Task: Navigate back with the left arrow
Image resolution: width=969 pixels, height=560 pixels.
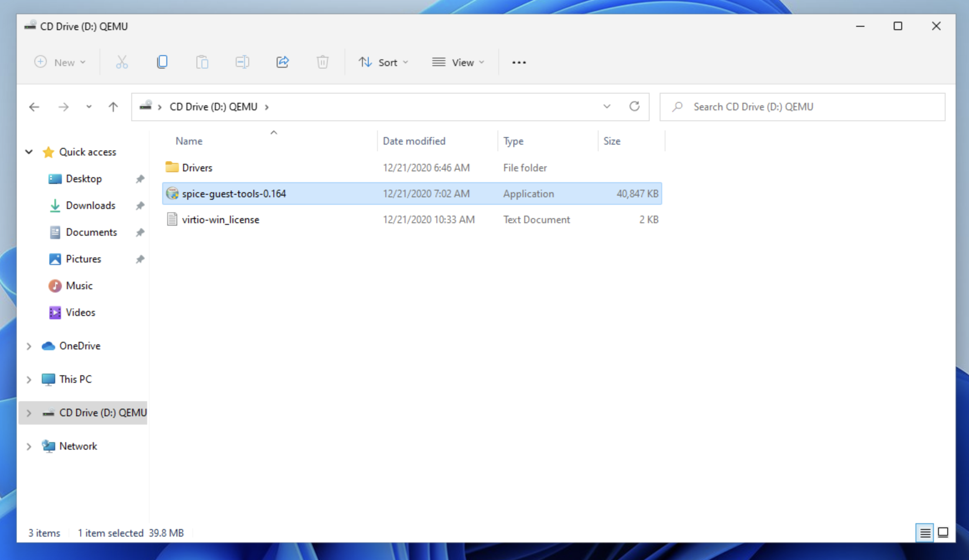Action: [x=34, y=107]
